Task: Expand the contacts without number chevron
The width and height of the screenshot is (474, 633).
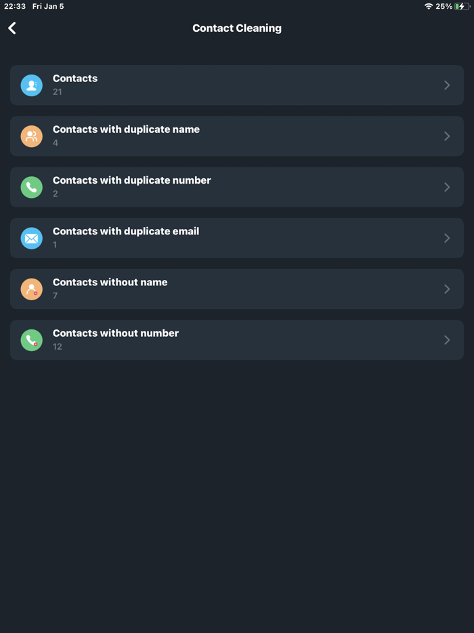Action: 447,340
